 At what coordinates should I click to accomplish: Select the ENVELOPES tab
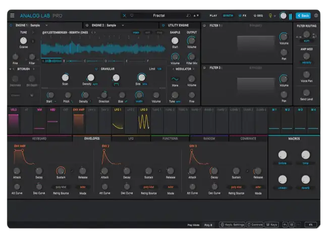(92, 138)
